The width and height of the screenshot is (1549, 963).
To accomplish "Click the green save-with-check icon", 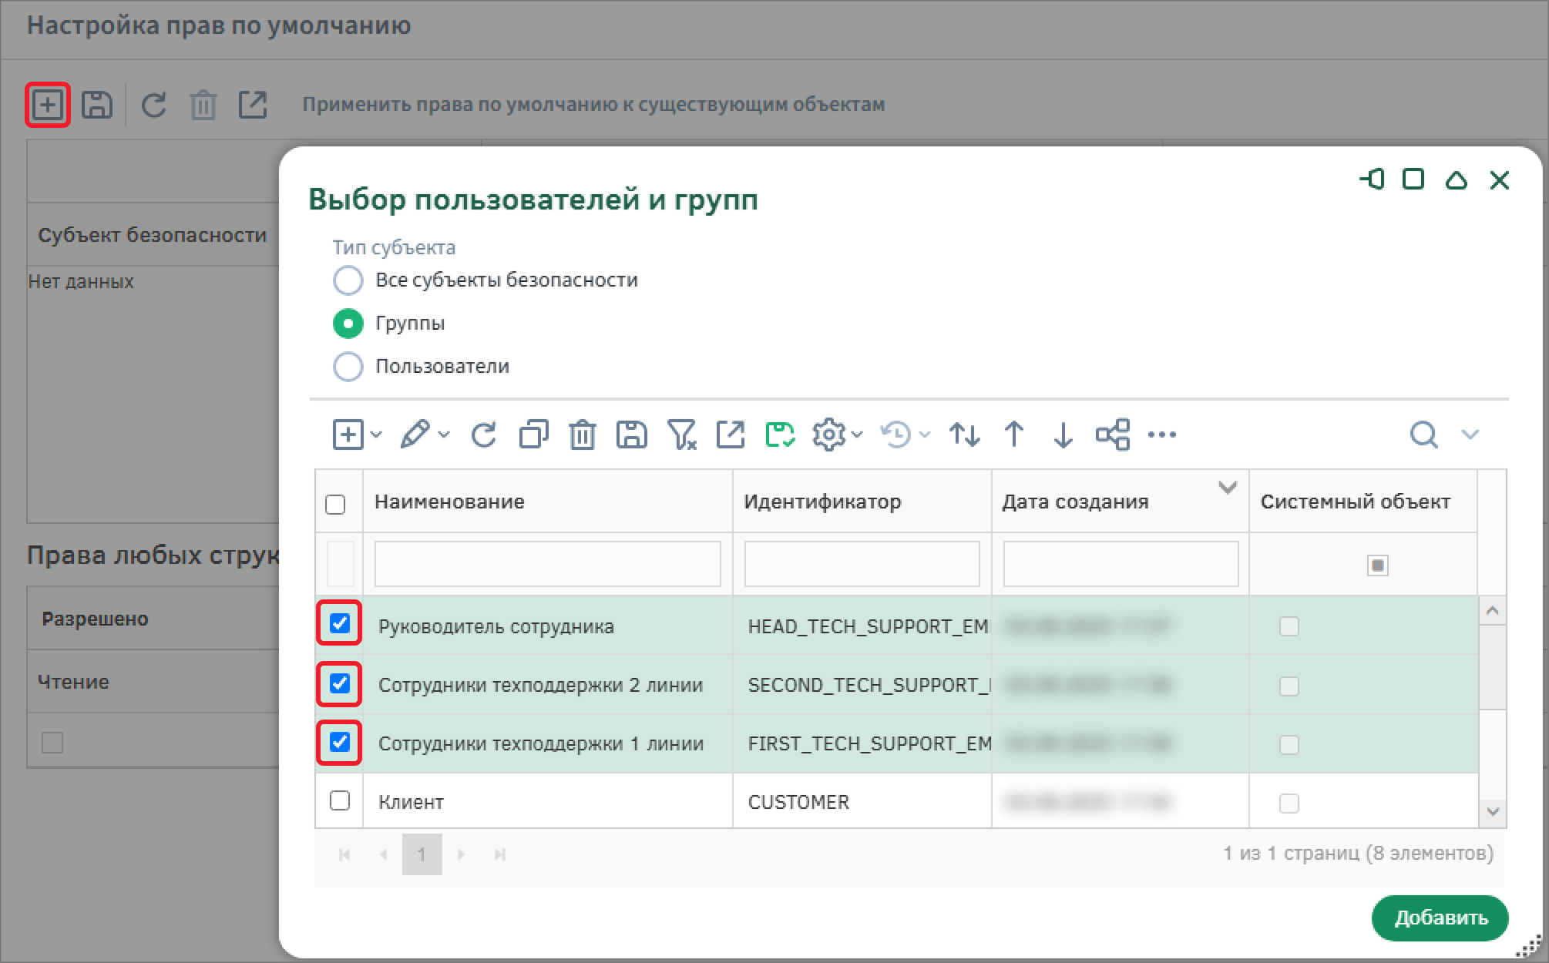I will [780, 435].
